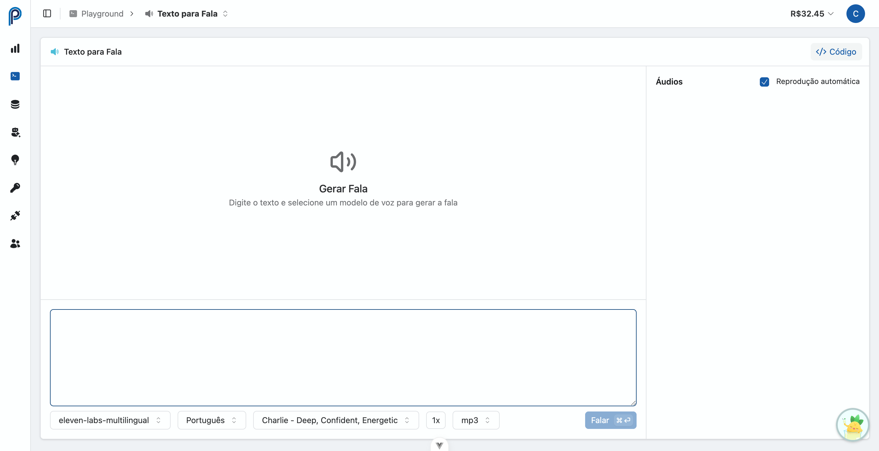
Task: Expand the eleven-labs-multilingual model dropdown
Action: coord(110,420)
